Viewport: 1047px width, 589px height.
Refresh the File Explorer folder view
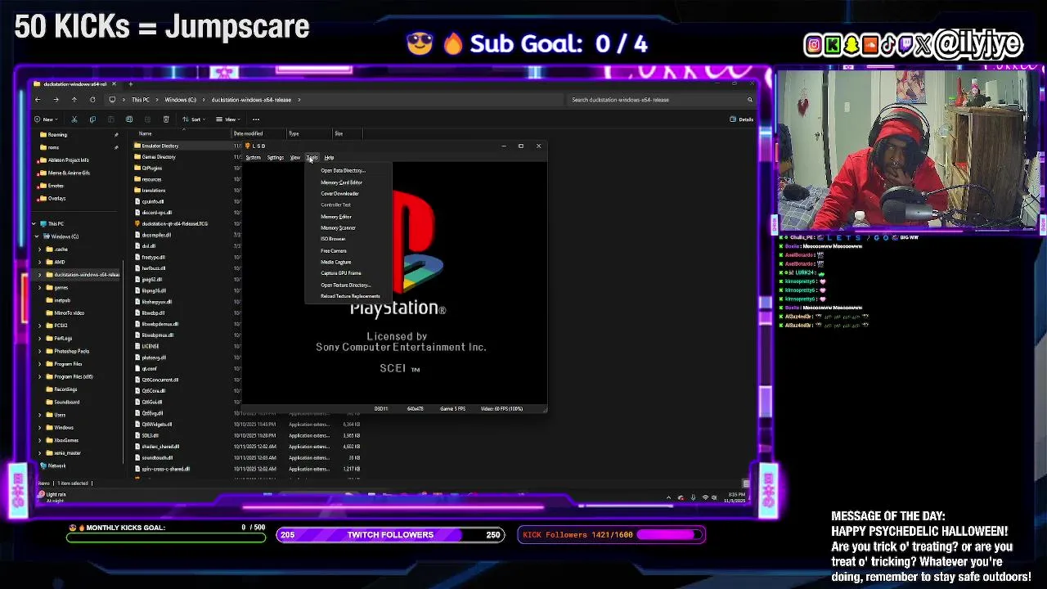point(92,100)
